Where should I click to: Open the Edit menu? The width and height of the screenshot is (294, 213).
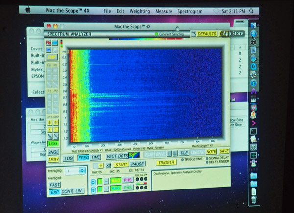[x=121, y=11]
